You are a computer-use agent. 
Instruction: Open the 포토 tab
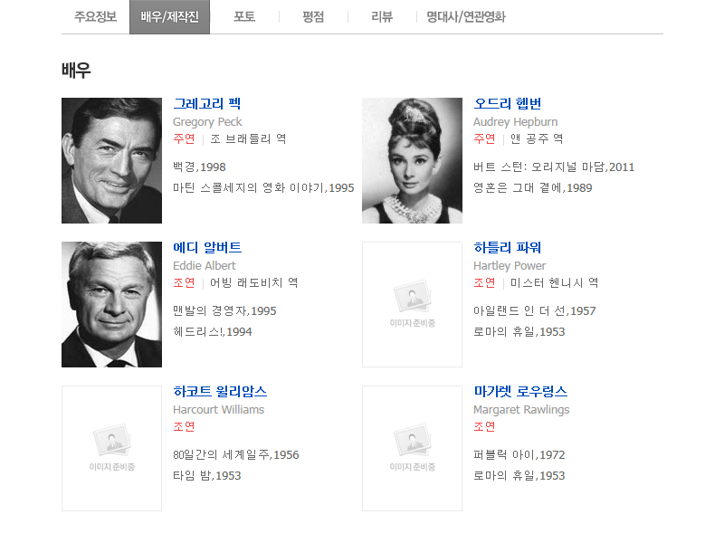[x=244, y=17]
